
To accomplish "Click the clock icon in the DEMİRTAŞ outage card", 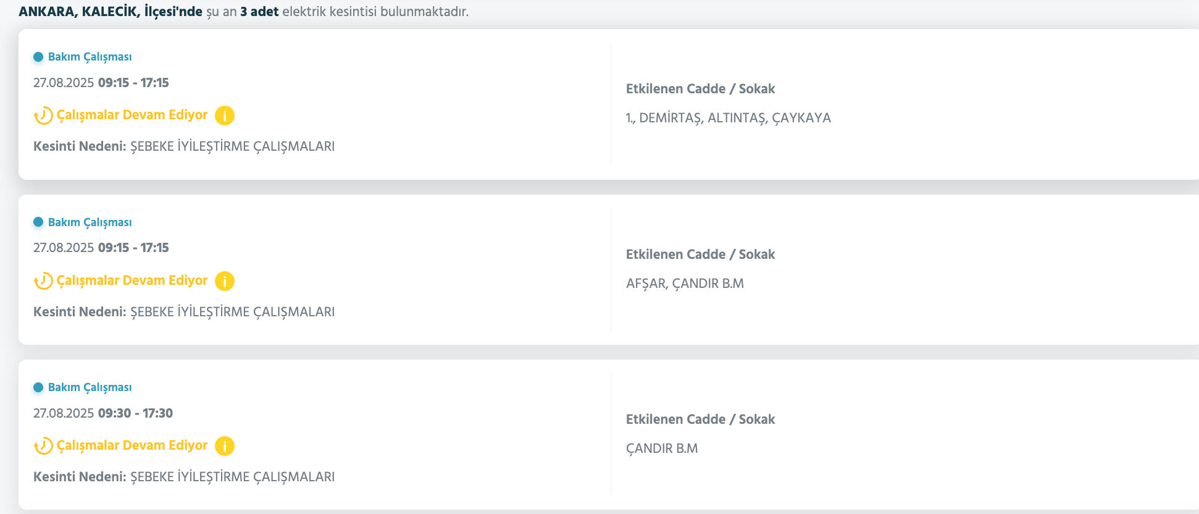I will (x=43, y=116).
